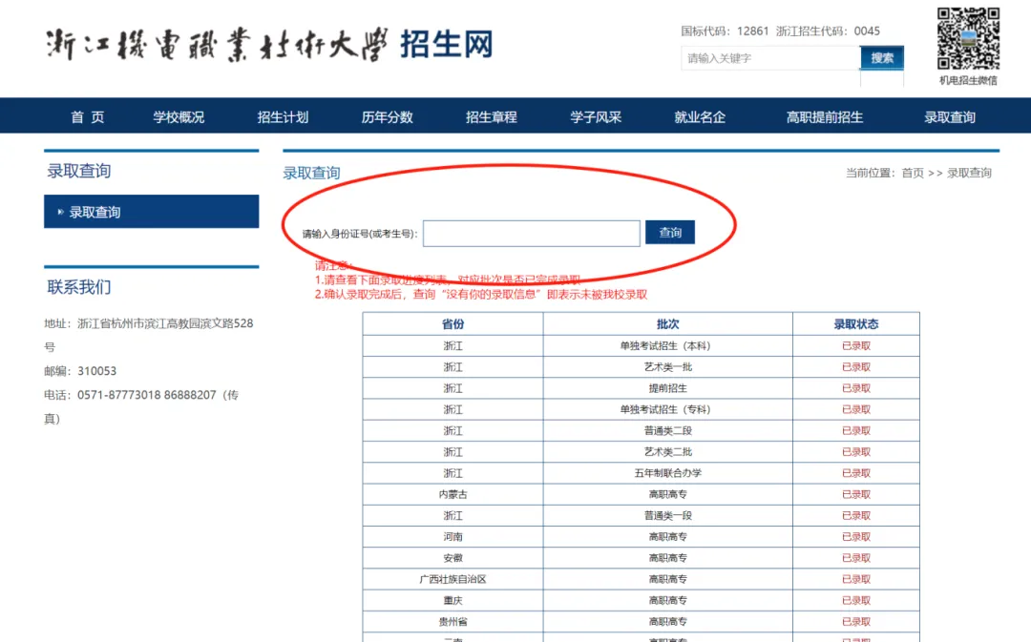Screen dimensions: 1031x642
Task: Go to 招生计划 in navigation bar
Action: click(283, 117)
